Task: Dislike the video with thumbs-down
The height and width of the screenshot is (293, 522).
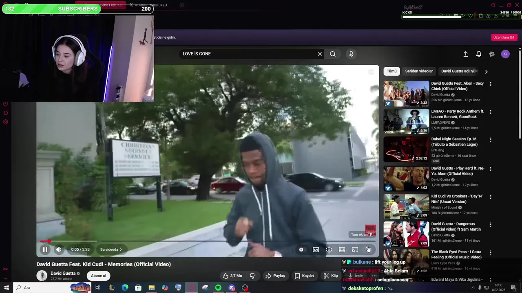Action: tap(252, 276)
